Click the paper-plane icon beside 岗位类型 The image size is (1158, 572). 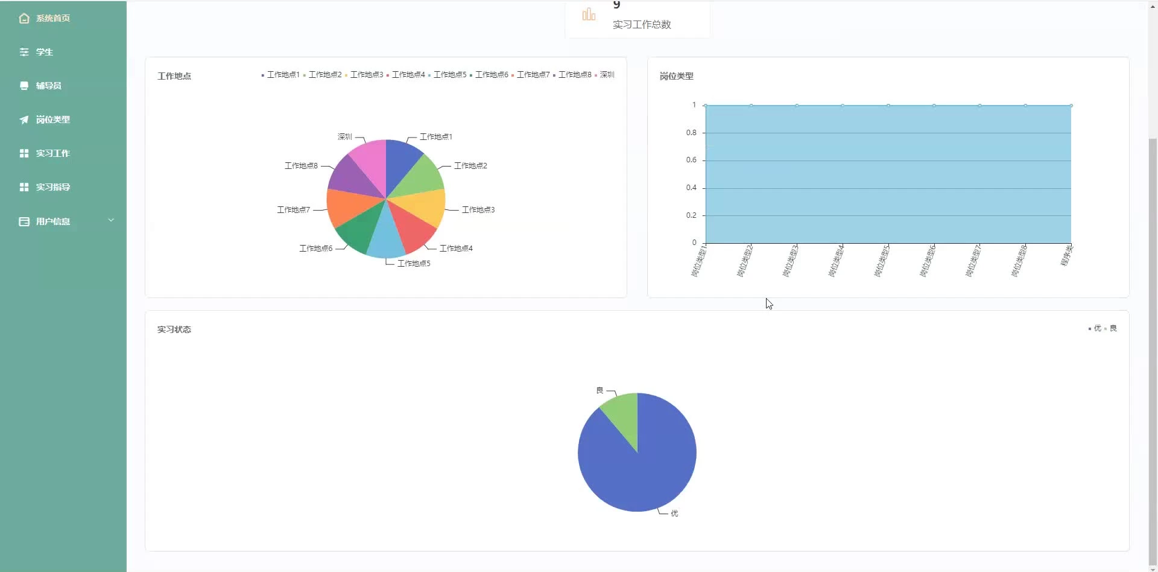(24, 119)
